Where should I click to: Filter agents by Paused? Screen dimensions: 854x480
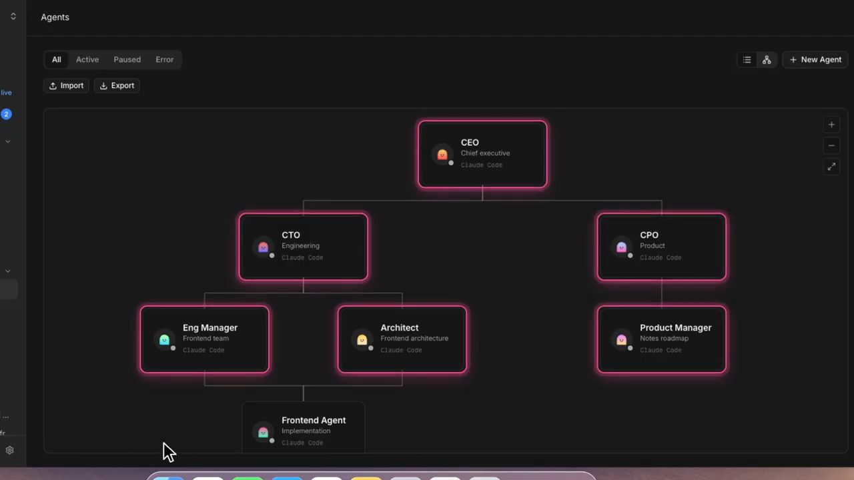point(127,60)
